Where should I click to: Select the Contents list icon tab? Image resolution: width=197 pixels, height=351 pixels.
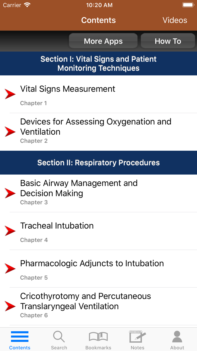click(x=20, y=337)
